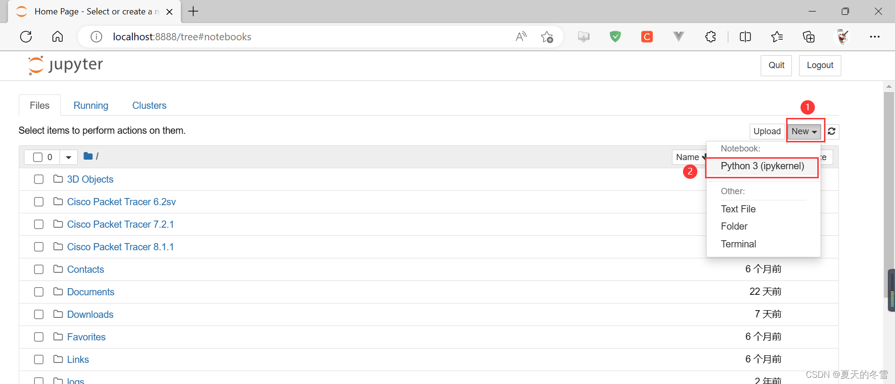Image resolution: width=895 pixels, height=384 pixels.
Task: Check the select-all checkbox
Action: coord(38,157)
